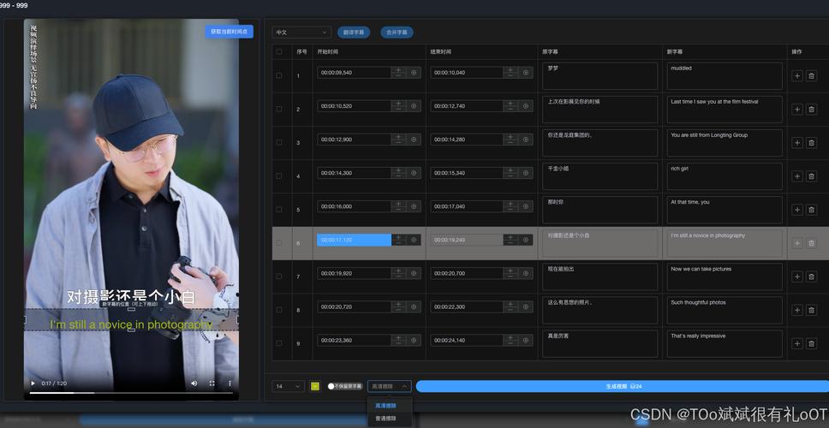Open the green subtitle color swatch
Image resolution: width=829 pixels, height=428 pixels.
(315, 387)
